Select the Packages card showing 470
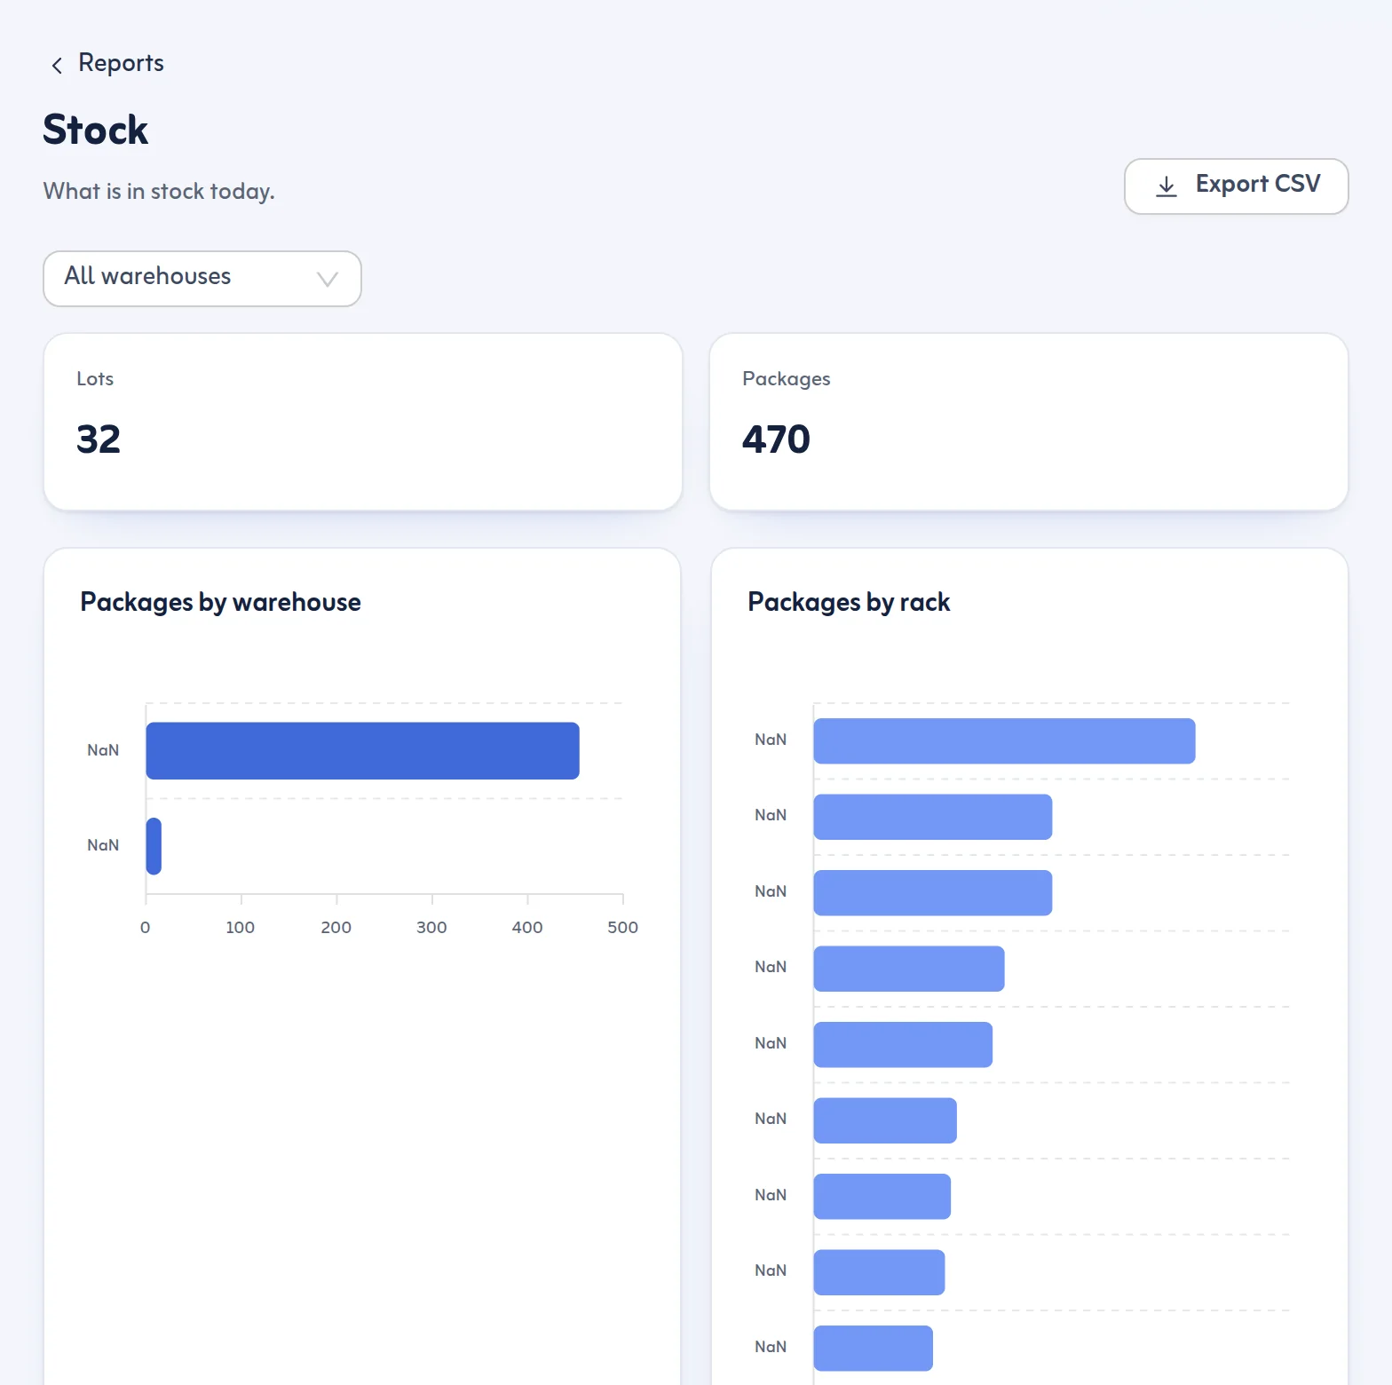The height and width of the screenshot is (1385, 1392). coord(1029,422)
